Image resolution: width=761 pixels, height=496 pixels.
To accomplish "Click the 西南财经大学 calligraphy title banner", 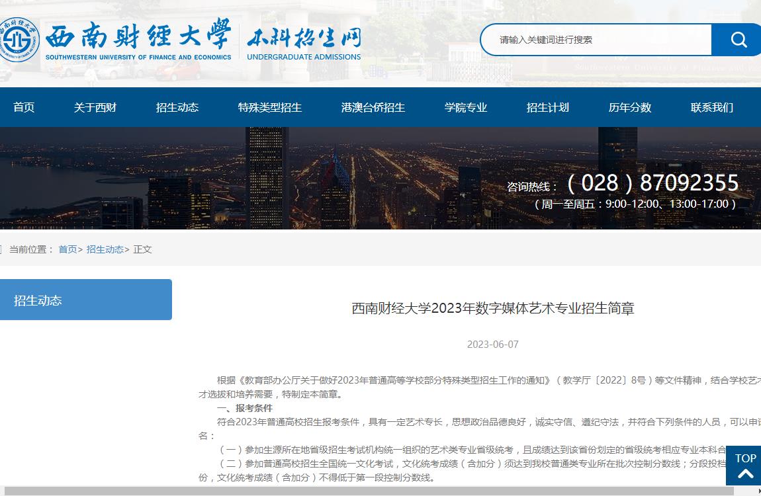I will click(138, 39).
